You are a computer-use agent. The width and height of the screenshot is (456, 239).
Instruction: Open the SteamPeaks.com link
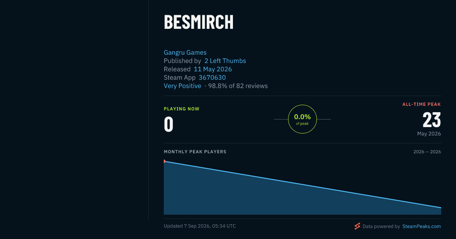click(x=421, y=226)
